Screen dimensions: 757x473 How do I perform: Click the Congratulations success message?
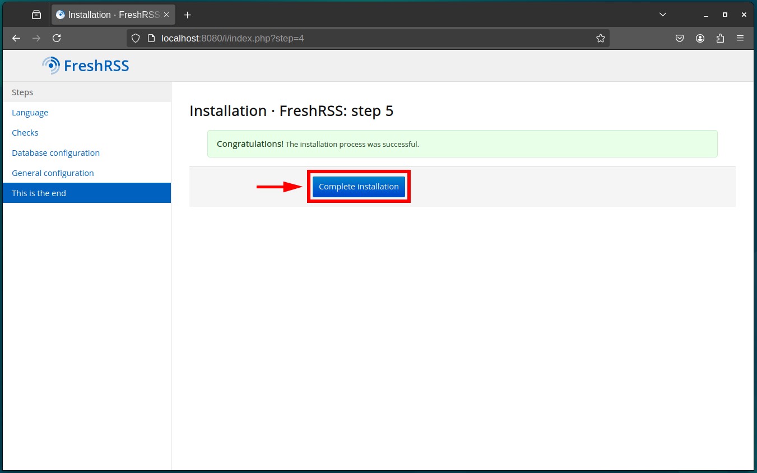(x=462, y=144)
